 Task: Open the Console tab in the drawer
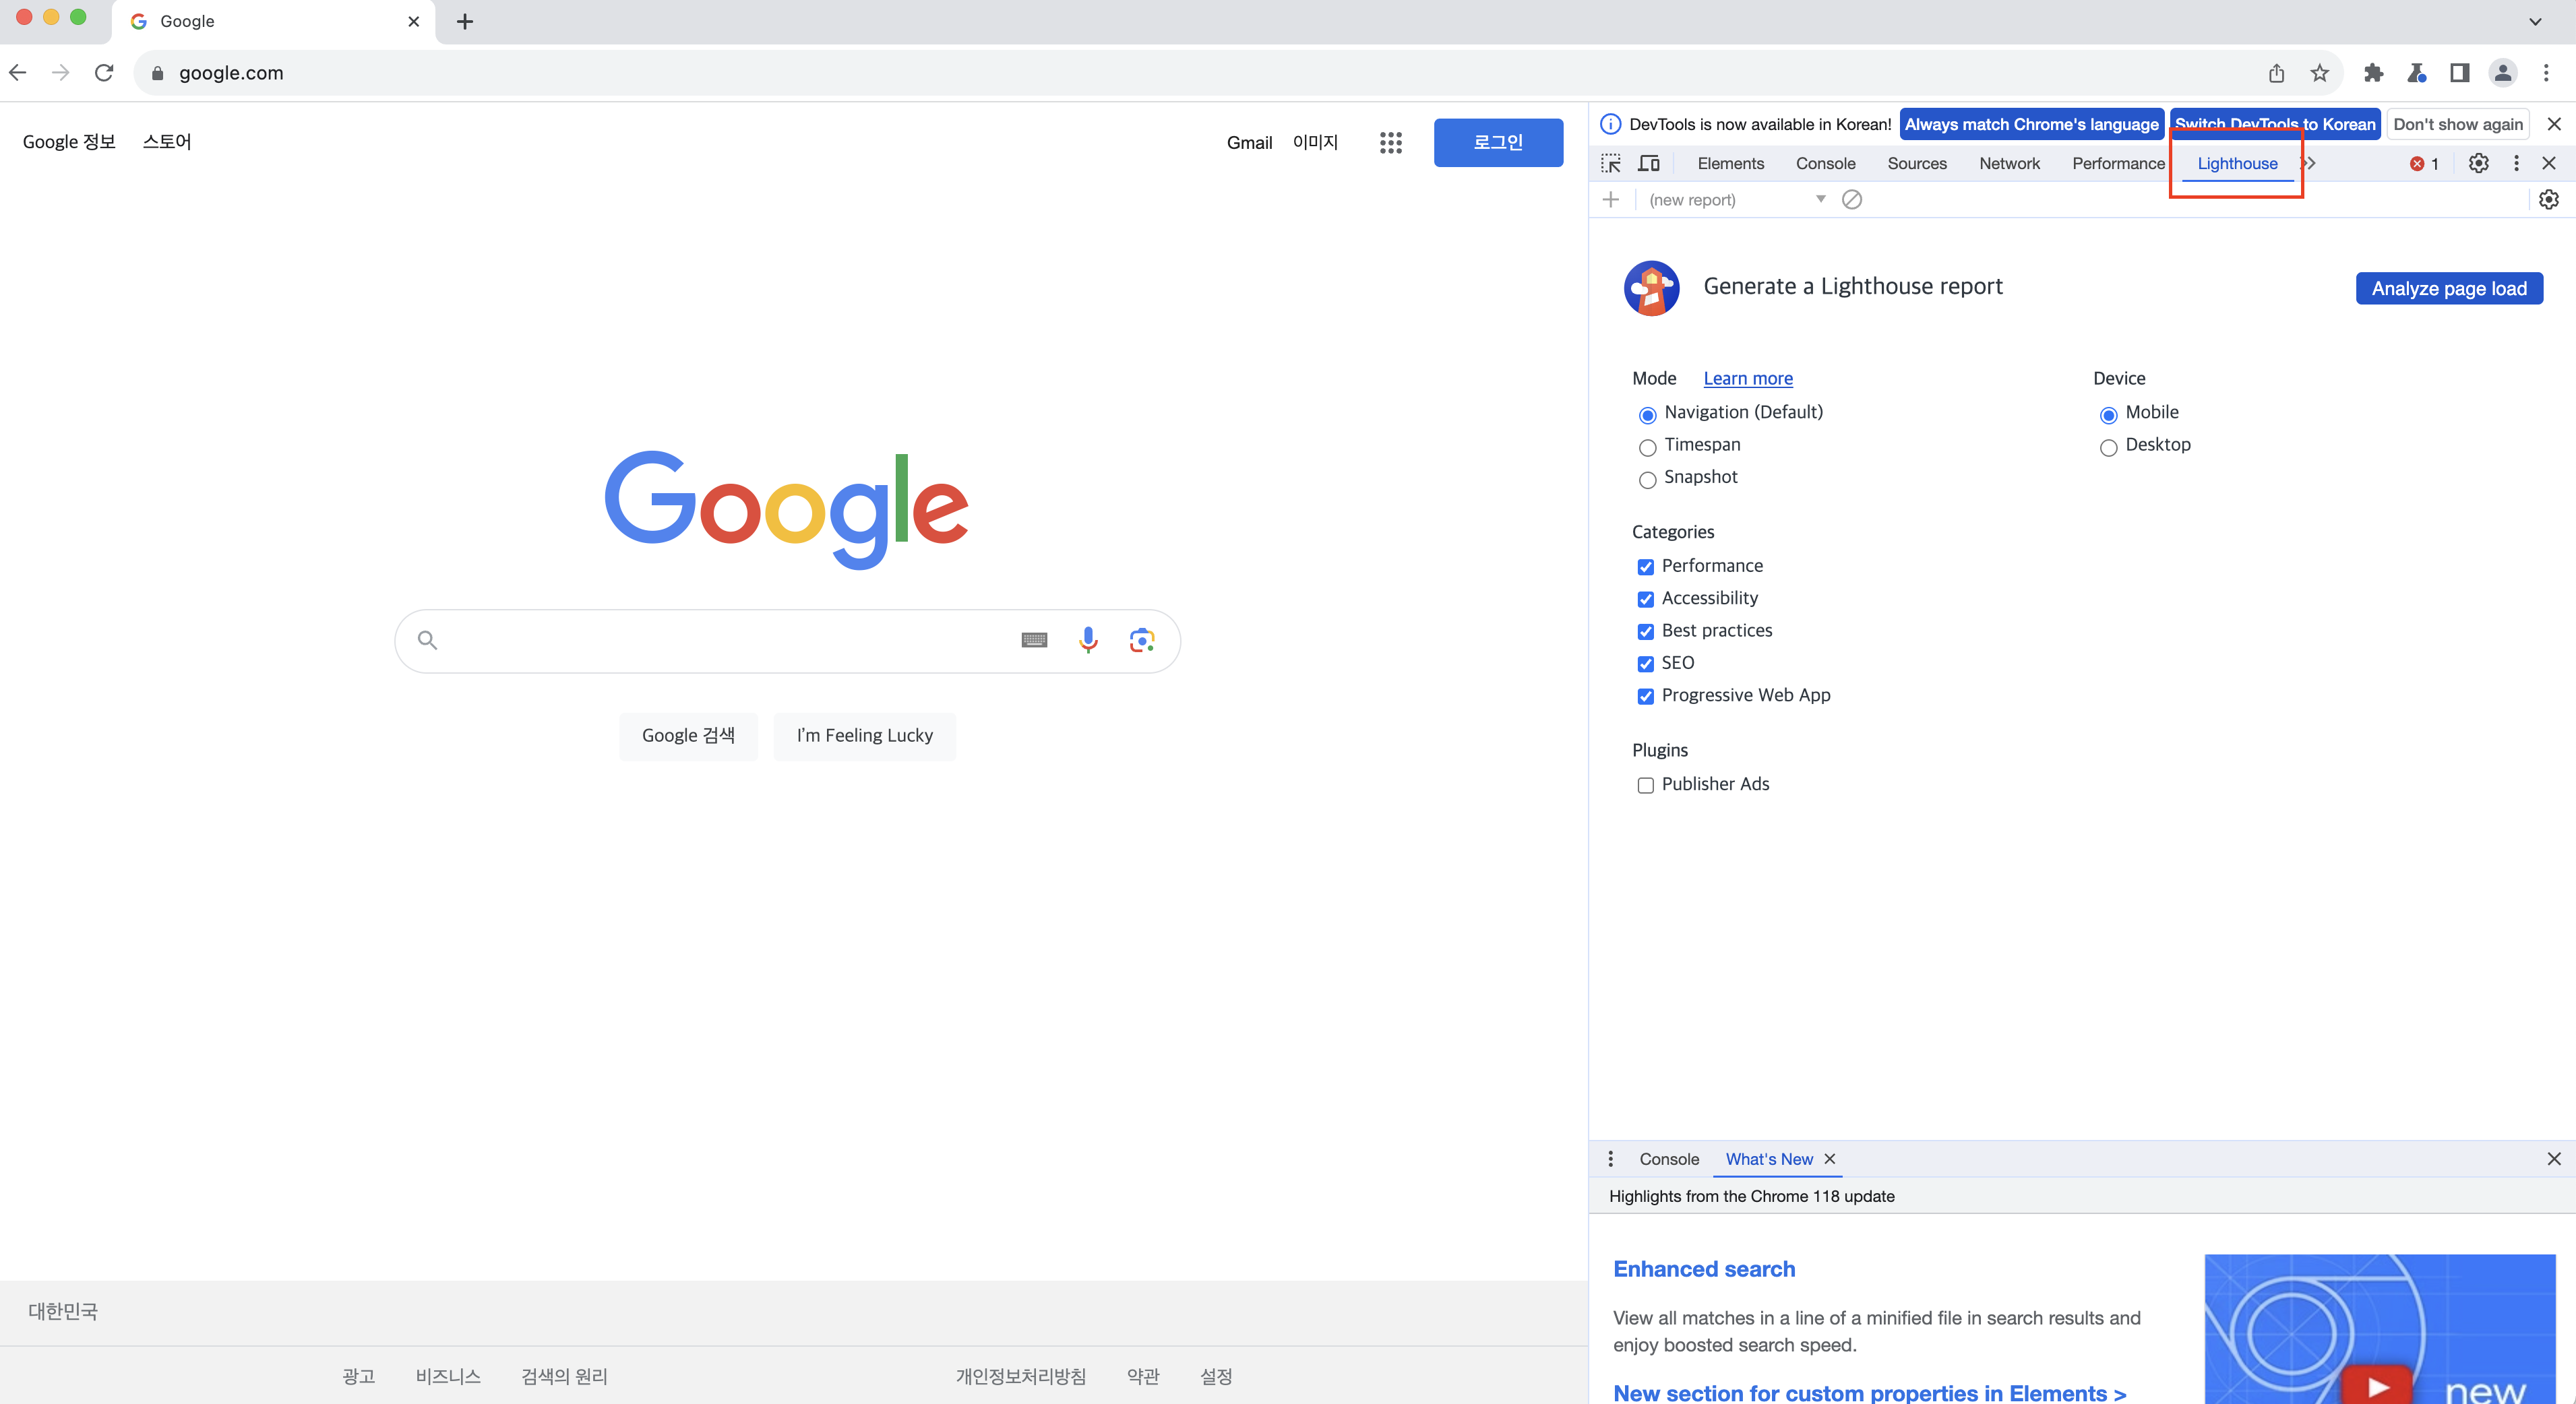(x=1669, y=1159)
